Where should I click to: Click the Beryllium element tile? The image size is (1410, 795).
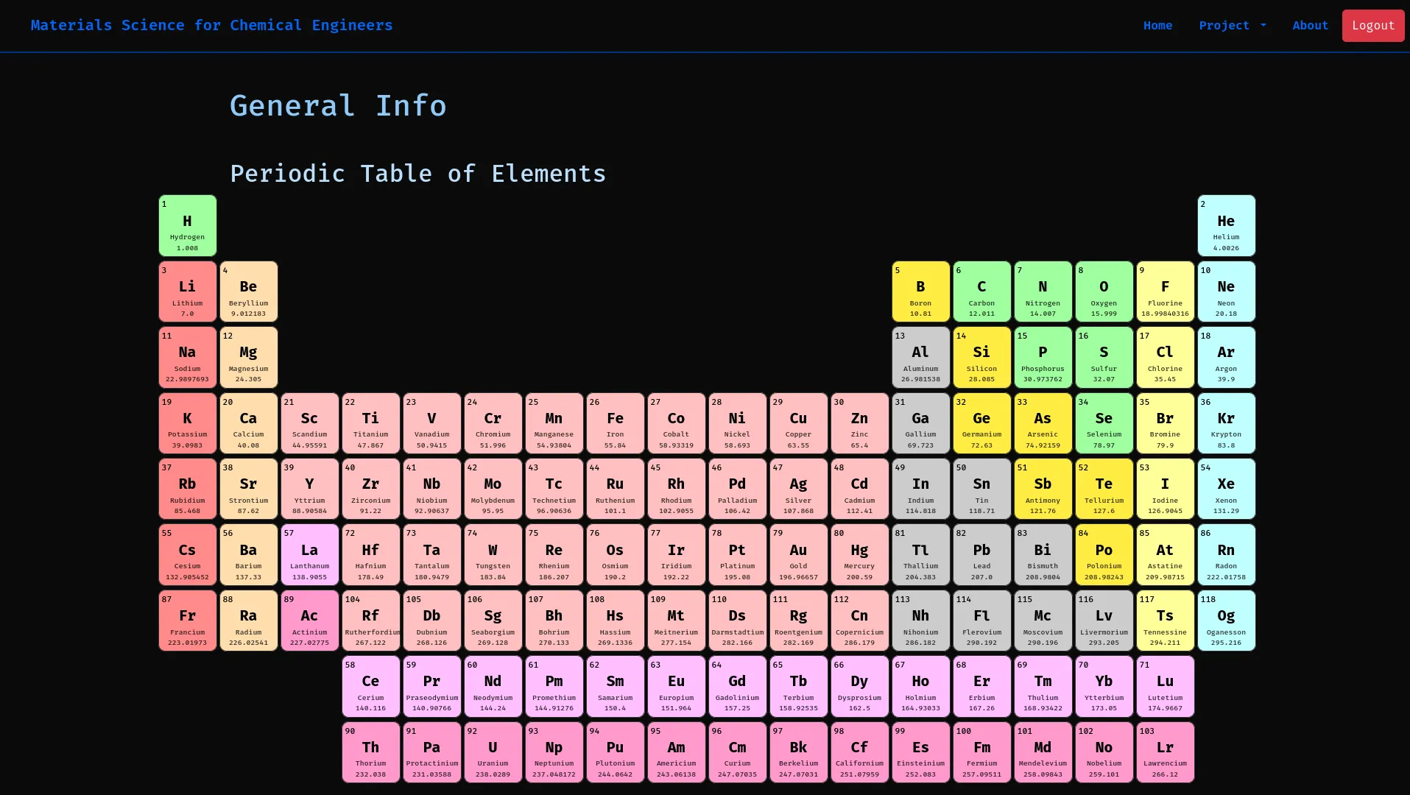(x=248, y=291)
